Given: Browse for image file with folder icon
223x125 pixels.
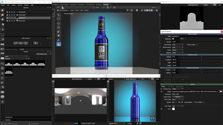Looking at the screenshot, I should (x=221, y=91).
